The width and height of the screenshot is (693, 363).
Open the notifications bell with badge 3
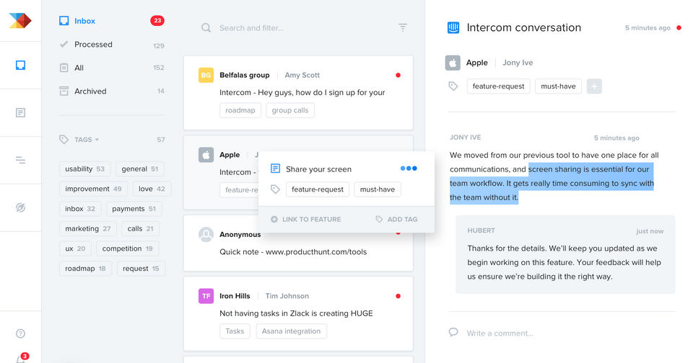[x=21, y=358]
